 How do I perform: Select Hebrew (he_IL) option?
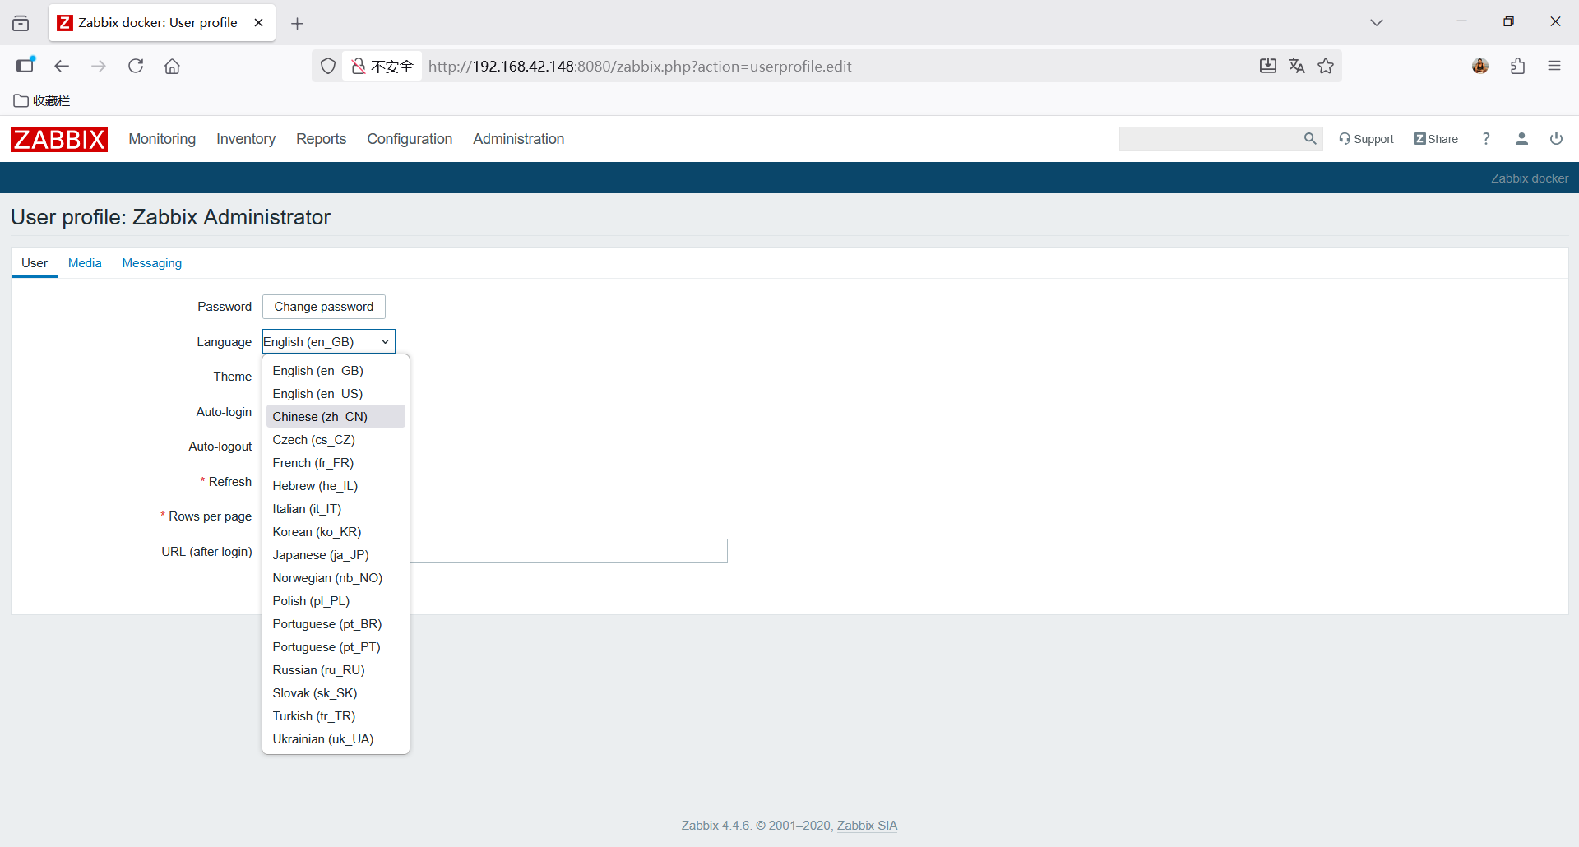coord(336,486)
